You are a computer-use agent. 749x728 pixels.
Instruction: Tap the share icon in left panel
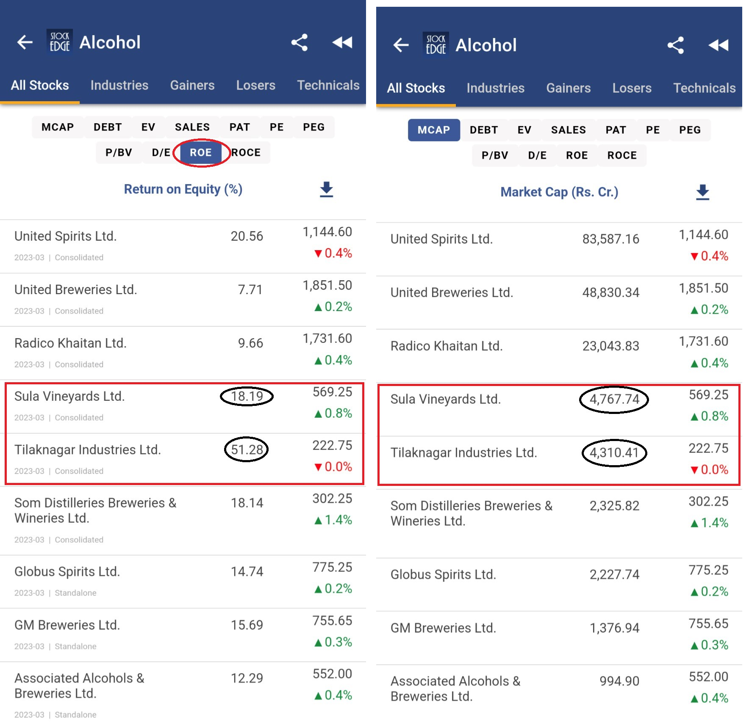pos(300,42)
